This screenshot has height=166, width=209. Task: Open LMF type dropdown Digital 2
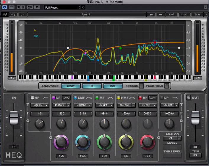83,105
